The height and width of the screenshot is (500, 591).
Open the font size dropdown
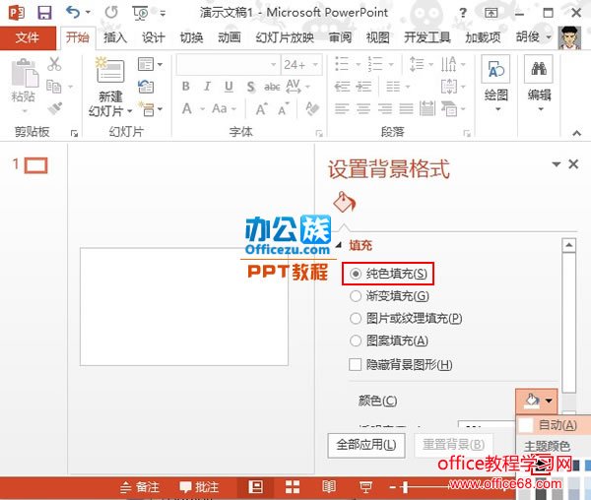click(315, 65)
